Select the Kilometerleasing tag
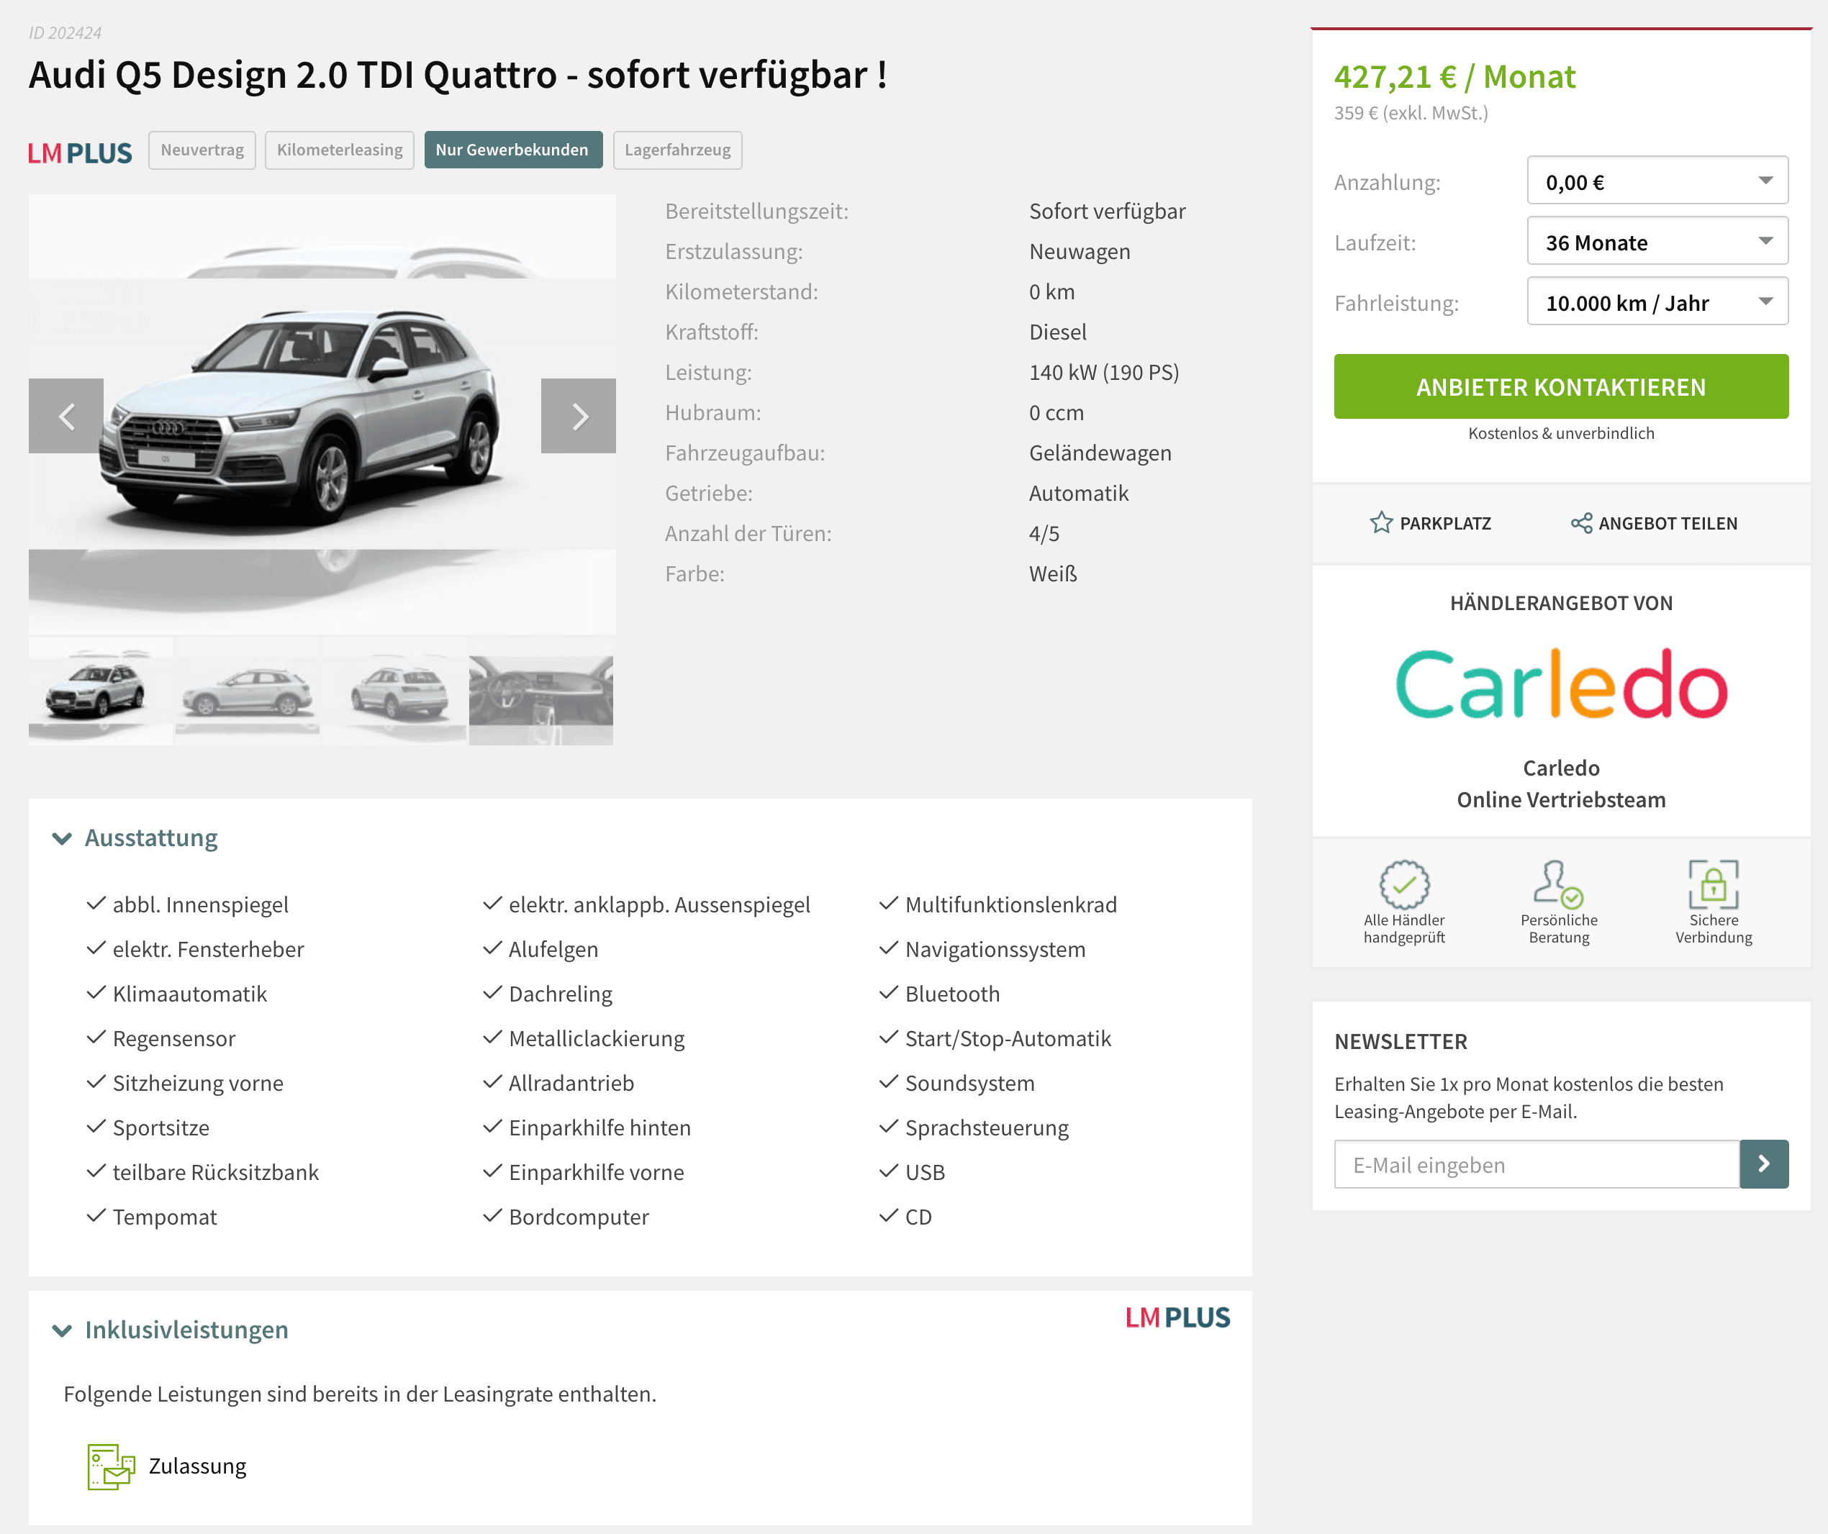The width and height of the screenshot is (1828, 1534). (x=340, y=150)
